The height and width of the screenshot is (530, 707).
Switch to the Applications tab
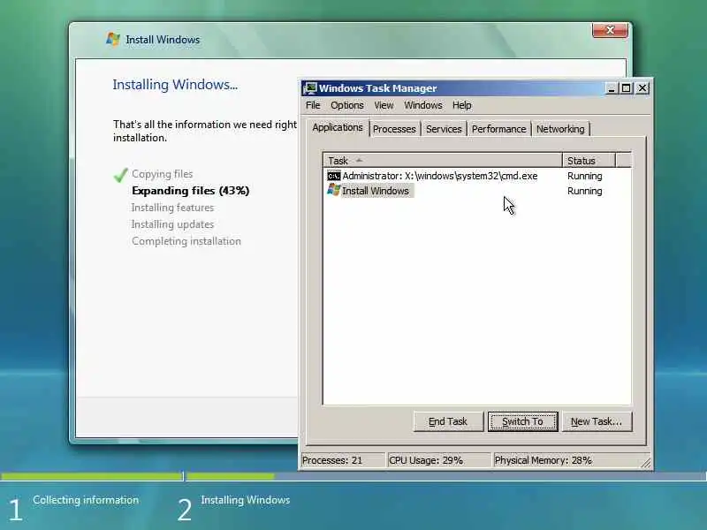[338, 127]
